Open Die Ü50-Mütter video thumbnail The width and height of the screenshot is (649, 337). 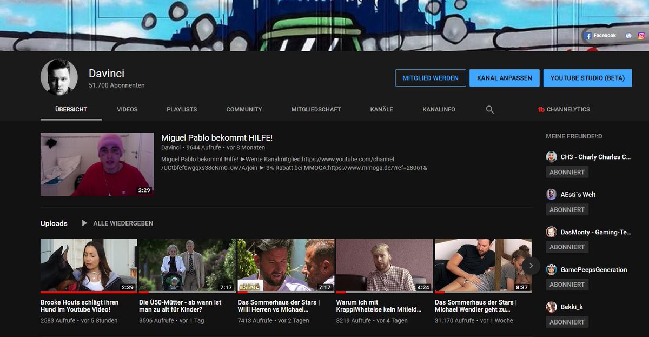click(188, 266)
